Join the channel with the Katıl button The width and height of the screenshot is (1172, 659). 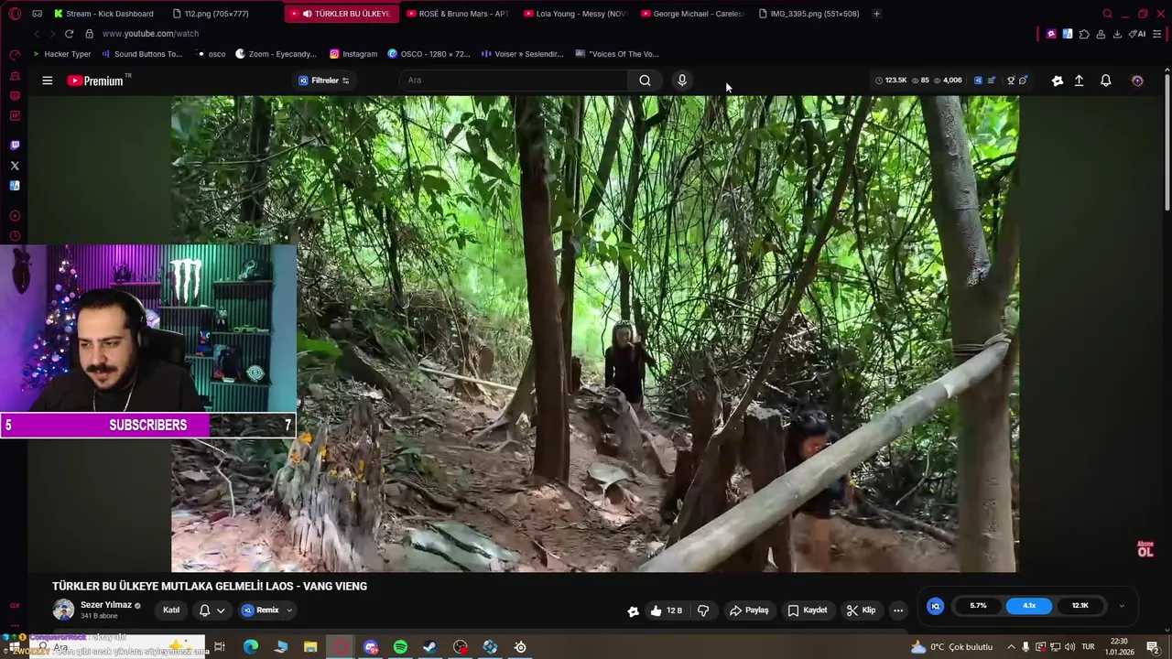(171, 610)
